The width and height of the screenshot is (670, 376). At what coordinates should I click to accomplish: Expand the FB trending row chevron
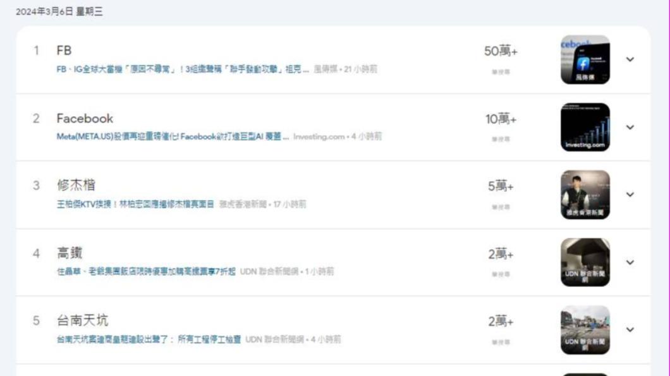[630, 59]
